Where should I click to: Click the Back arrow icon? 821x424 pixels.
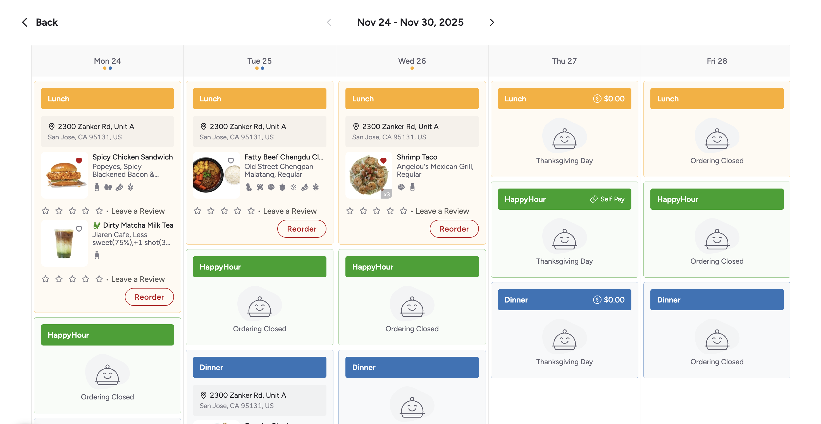(x=25, y=22)
